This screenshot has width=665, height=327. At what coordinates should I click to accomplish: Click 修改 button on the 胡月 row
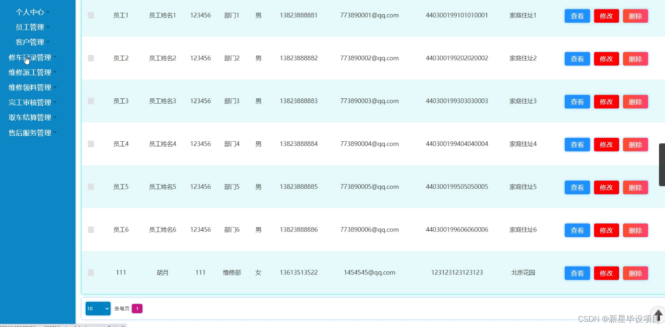click(x=606, y=273)
